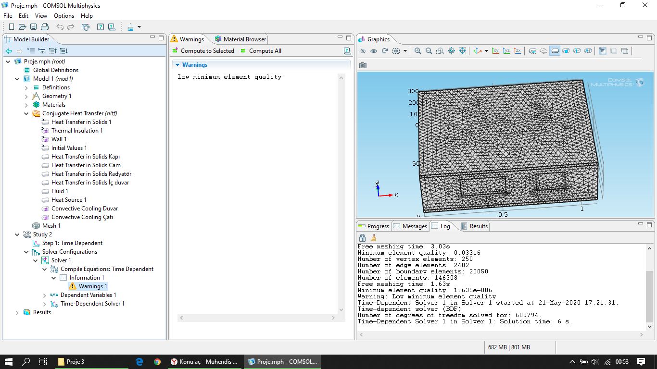
Task: Click Move Up icon in Model Builder toolbar
Action: tap(53, 51)
